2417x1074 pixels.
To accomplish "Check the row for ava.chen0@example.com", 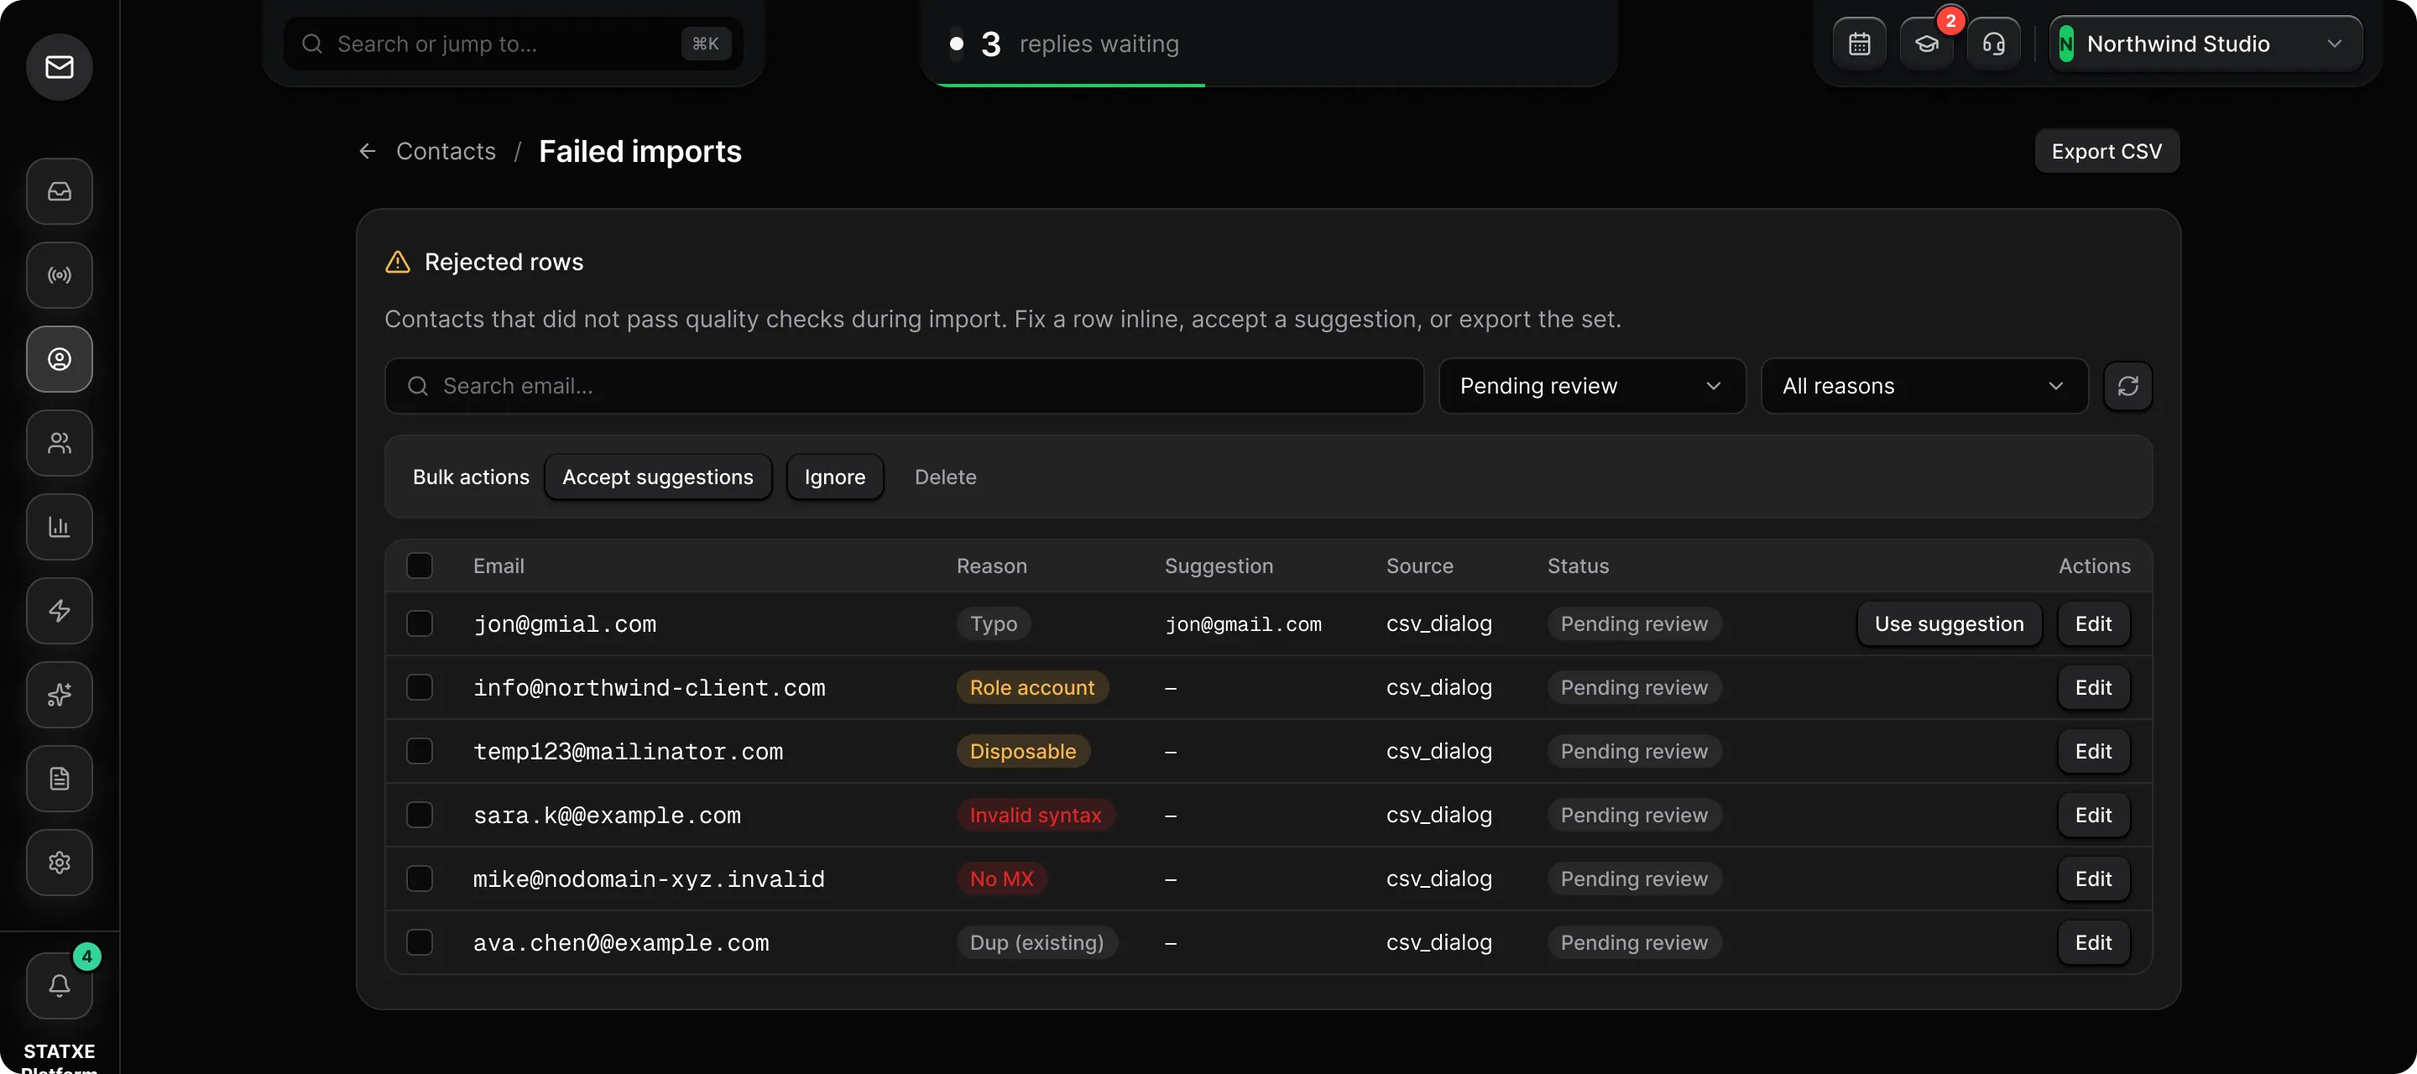I will coord(420,942).
